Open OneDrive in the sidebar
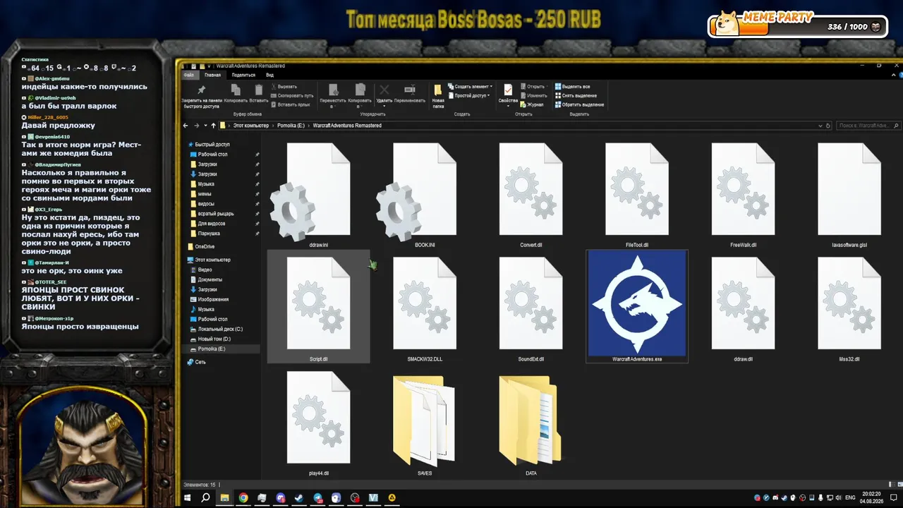 [201, 246]
